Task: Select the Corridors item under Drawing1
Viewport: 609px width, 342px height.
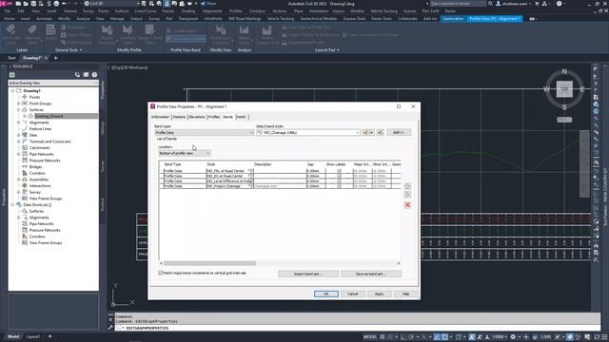Action: 37,173
